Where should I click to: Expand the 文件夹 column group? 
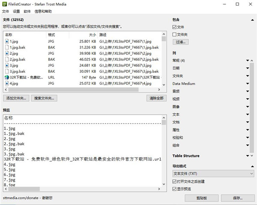tap(248, 75)
